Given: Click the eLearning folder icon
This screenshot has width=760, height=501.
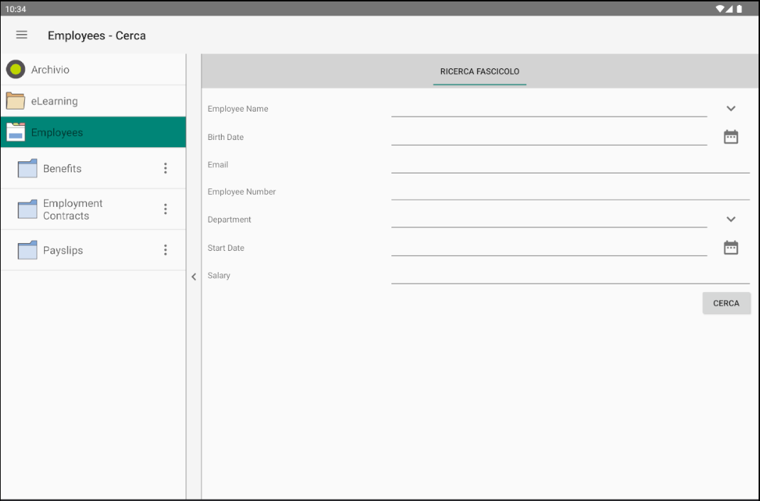Looking at the screenshot, I should (x=15, y=100).
